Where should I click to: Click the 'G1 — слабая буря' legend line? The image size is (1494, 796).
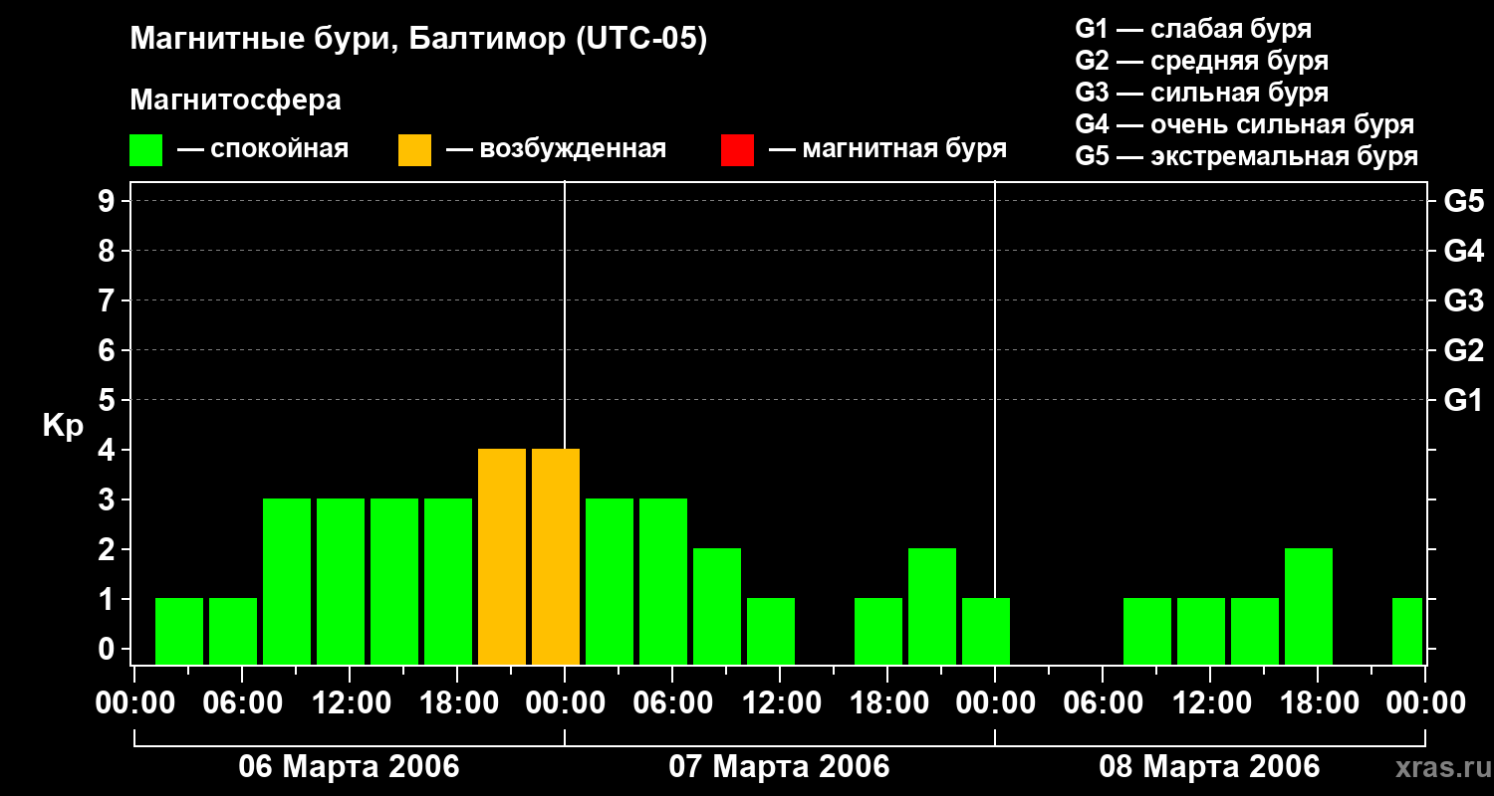coord(1193,29)
